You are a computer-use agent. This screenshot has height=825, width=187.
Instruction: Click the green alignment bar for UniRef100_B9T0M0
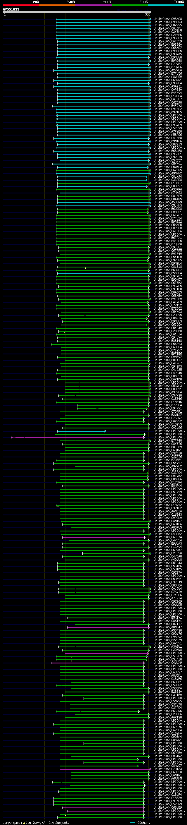(104, 299)
